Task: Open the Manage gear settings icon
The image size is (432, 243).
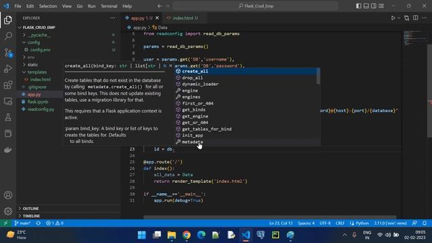Action: 8,211
